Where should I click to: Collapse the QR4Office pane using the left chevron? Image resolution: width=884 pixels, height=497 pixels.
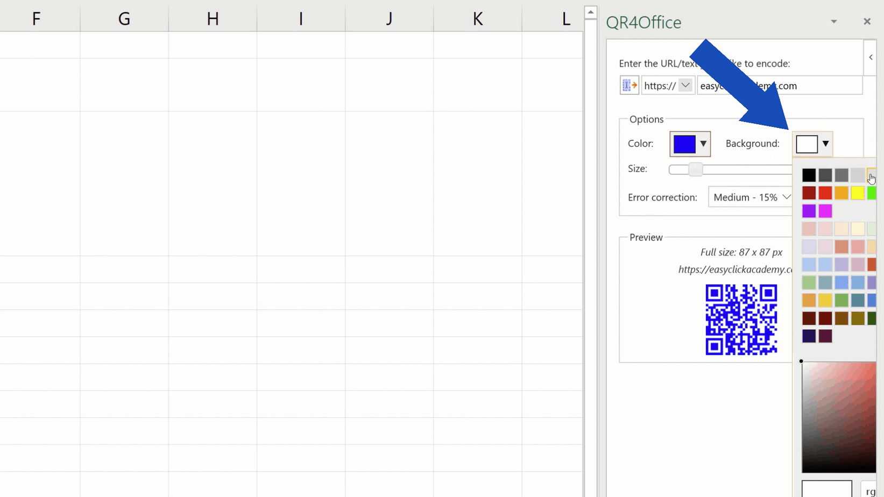click(870, 57)
